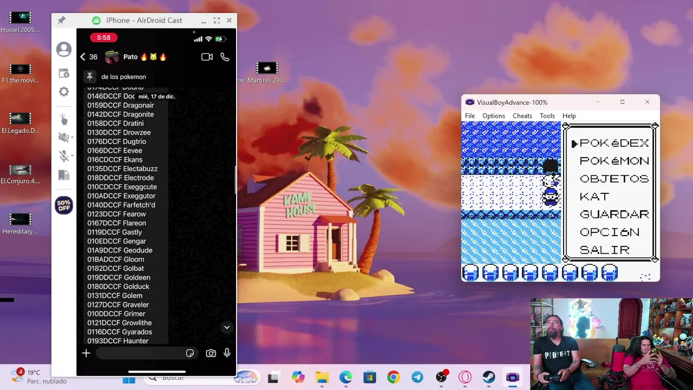Click GUARDAR in the game menu

(x=614, y=214)
